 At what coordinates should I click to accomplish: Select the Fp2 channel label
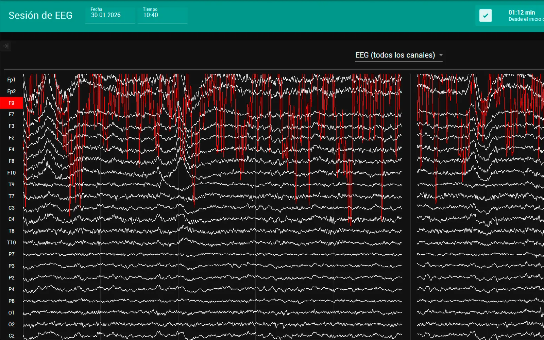click(12, 91)
